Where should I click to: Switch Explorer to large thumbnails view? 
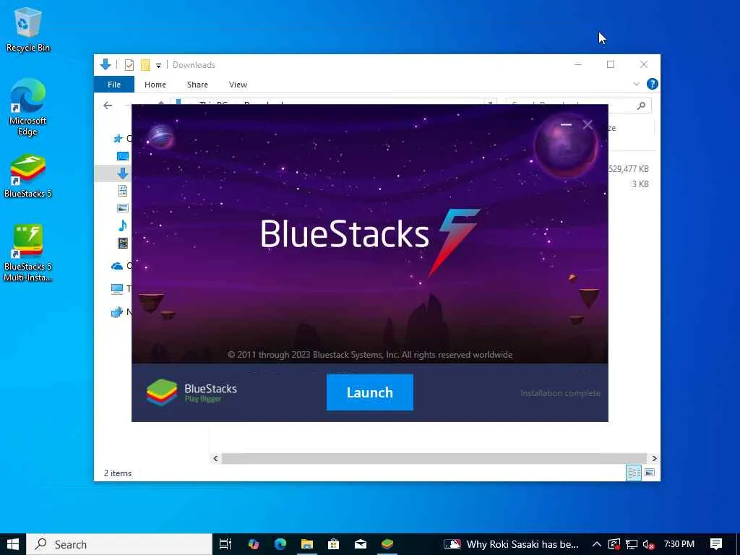pos(650,473)
